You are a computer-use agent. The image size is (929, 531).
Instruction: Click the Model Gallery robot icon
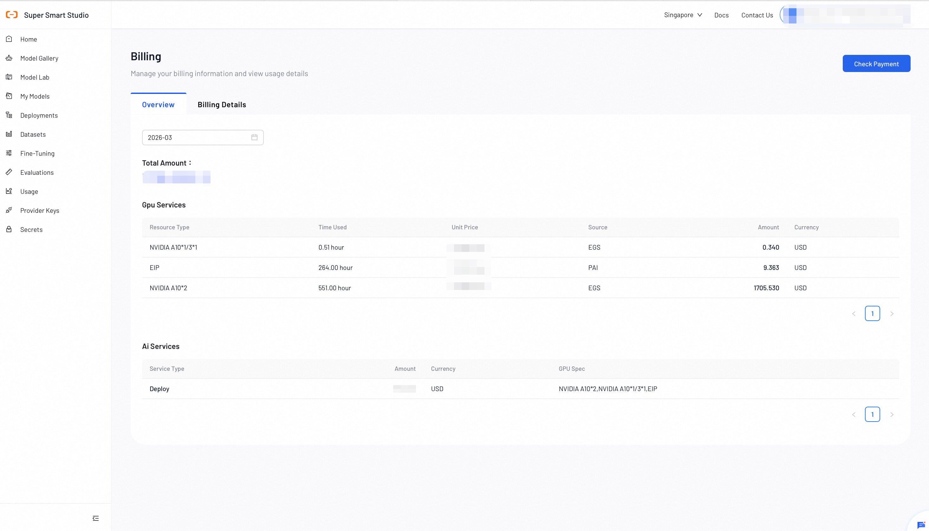9,58
